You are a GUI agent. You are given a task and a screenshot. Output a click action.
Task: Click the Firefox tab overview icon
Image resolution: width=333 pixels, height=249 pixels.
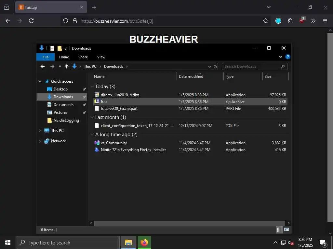coord(7,7)
